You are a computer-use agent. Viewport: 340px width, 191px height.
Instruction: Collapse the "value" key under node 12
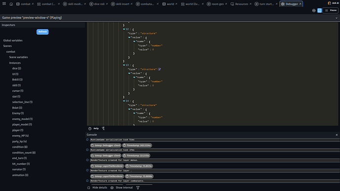[x=129, y=38]
